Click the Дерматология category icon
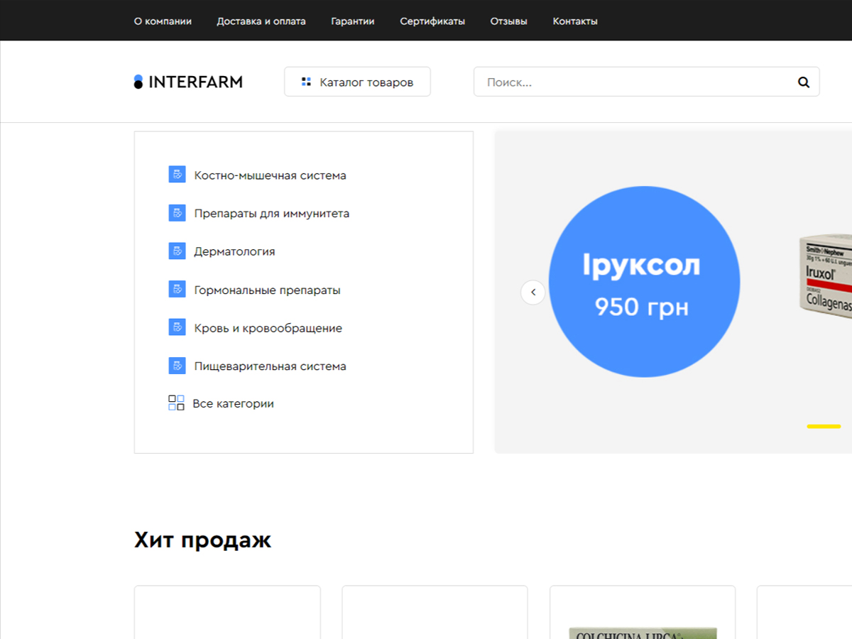Viewport: 852px width, 639px height. pyautogui.click(x=177, y=251)
